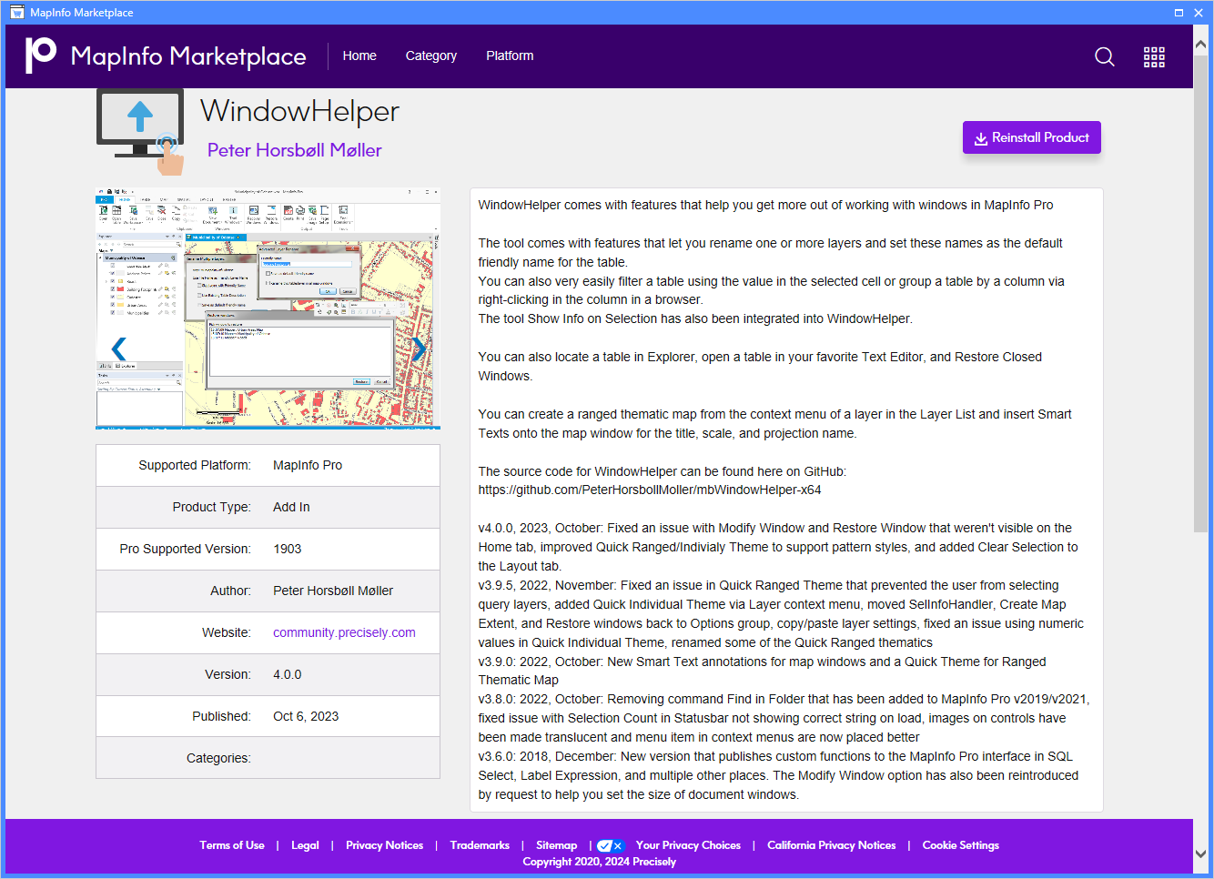The width and height of the screenshot is (1214, 879).
Task: Maximize the MapInfo Marketplace window
Action: click(1179, 13)
